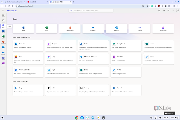Open Chrome three-dot menu
The height and width of the screenshot is (120, 180).
[178, 6]
